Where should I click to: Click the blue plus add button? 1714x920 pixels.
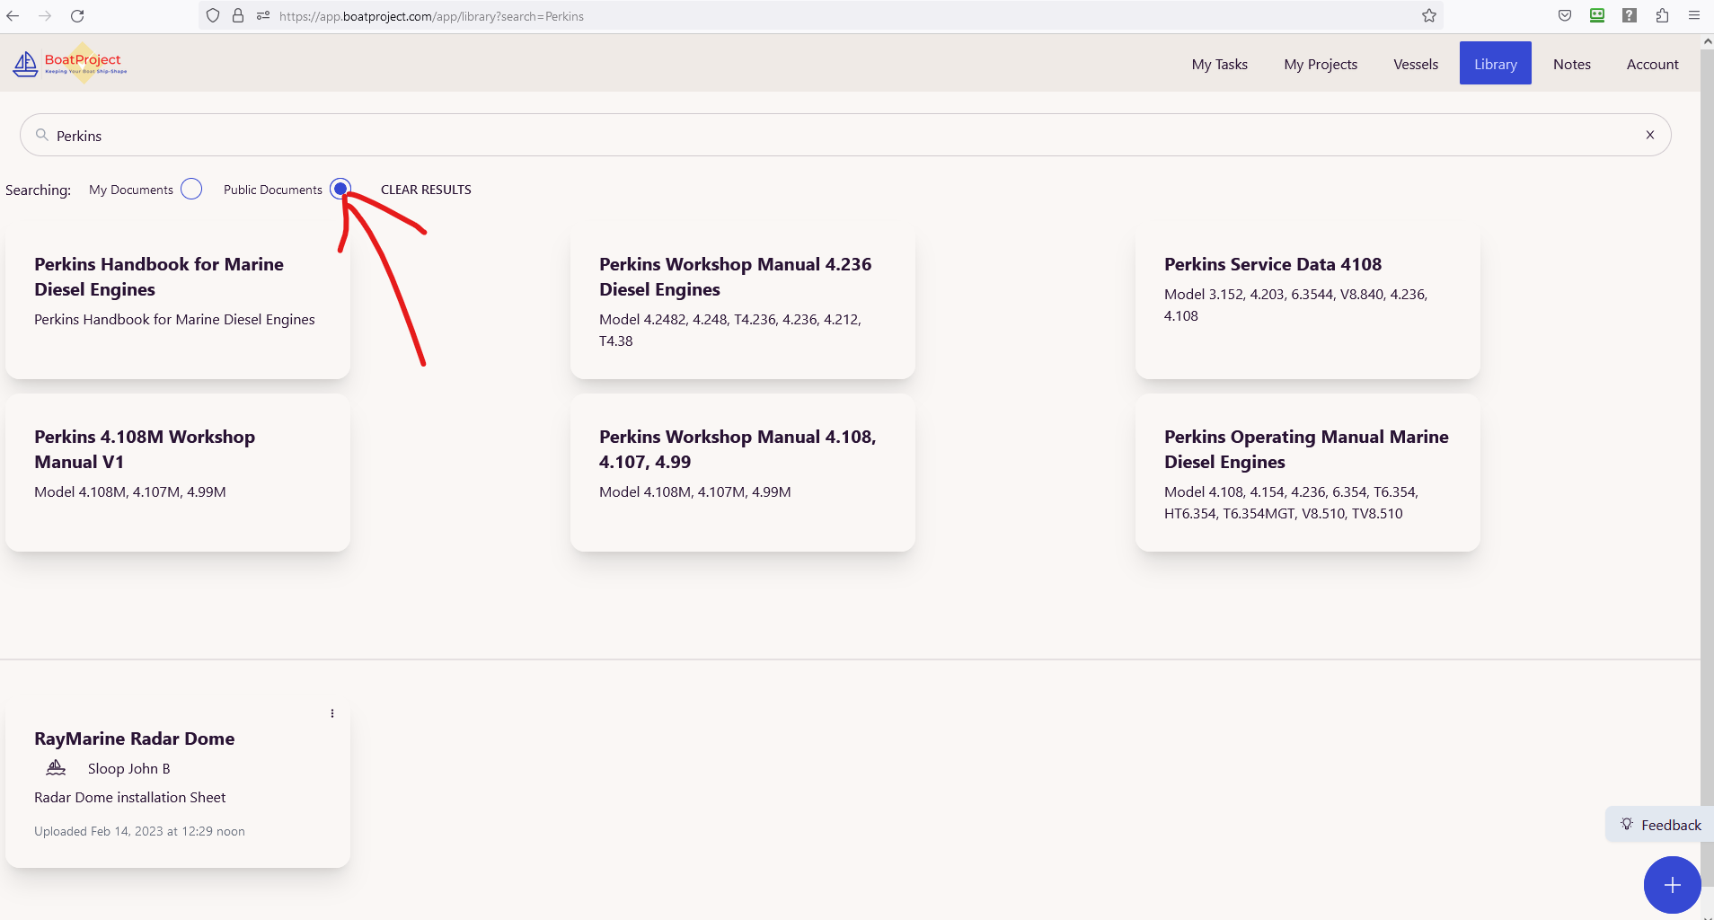pyautogui.click(x=1672, y=885)
